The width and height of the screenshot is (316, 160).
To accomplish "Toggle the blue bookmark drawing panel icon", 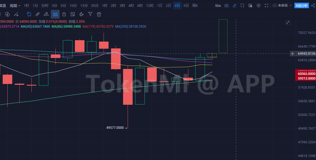I will (x=29, y=14).
